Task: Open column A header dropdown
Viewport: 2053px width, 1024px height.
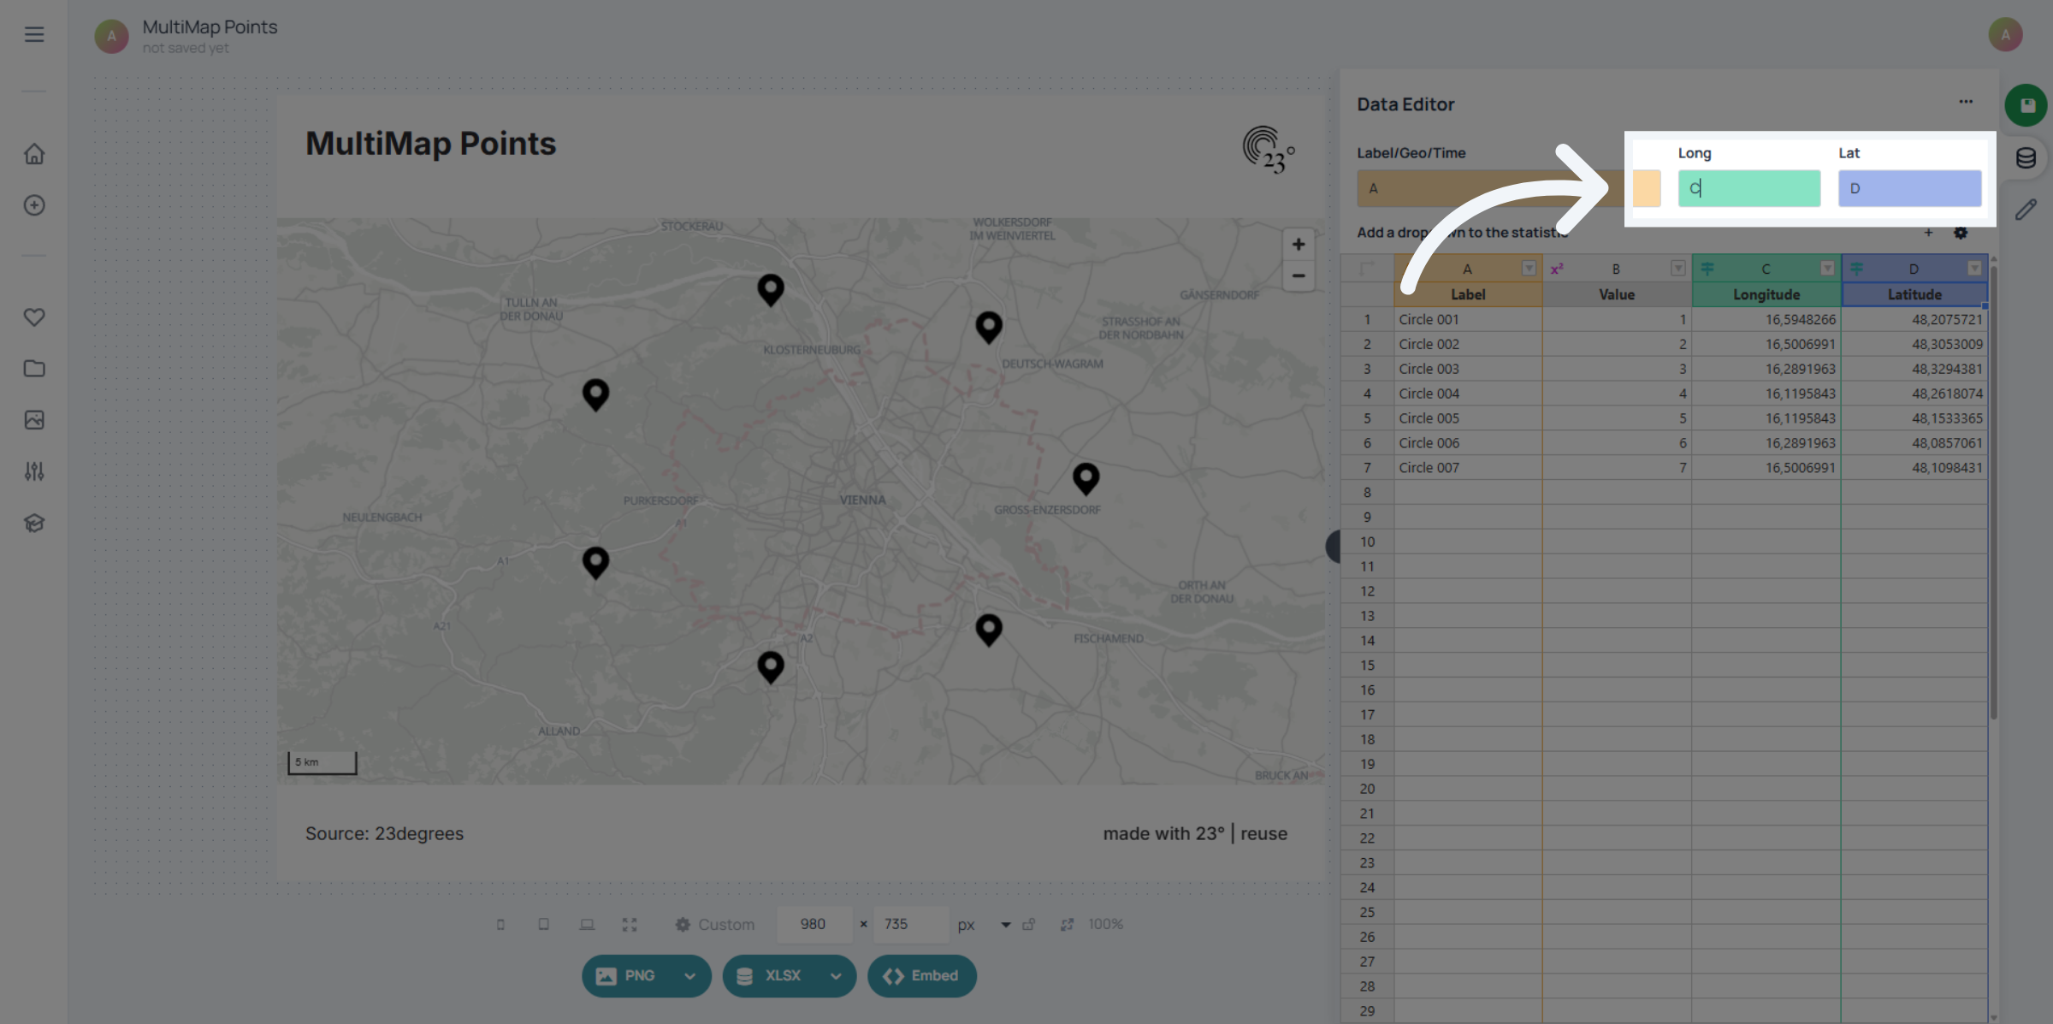Action: 1529,269
